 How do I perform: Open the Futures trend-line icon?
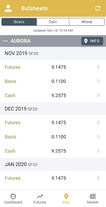40,197
